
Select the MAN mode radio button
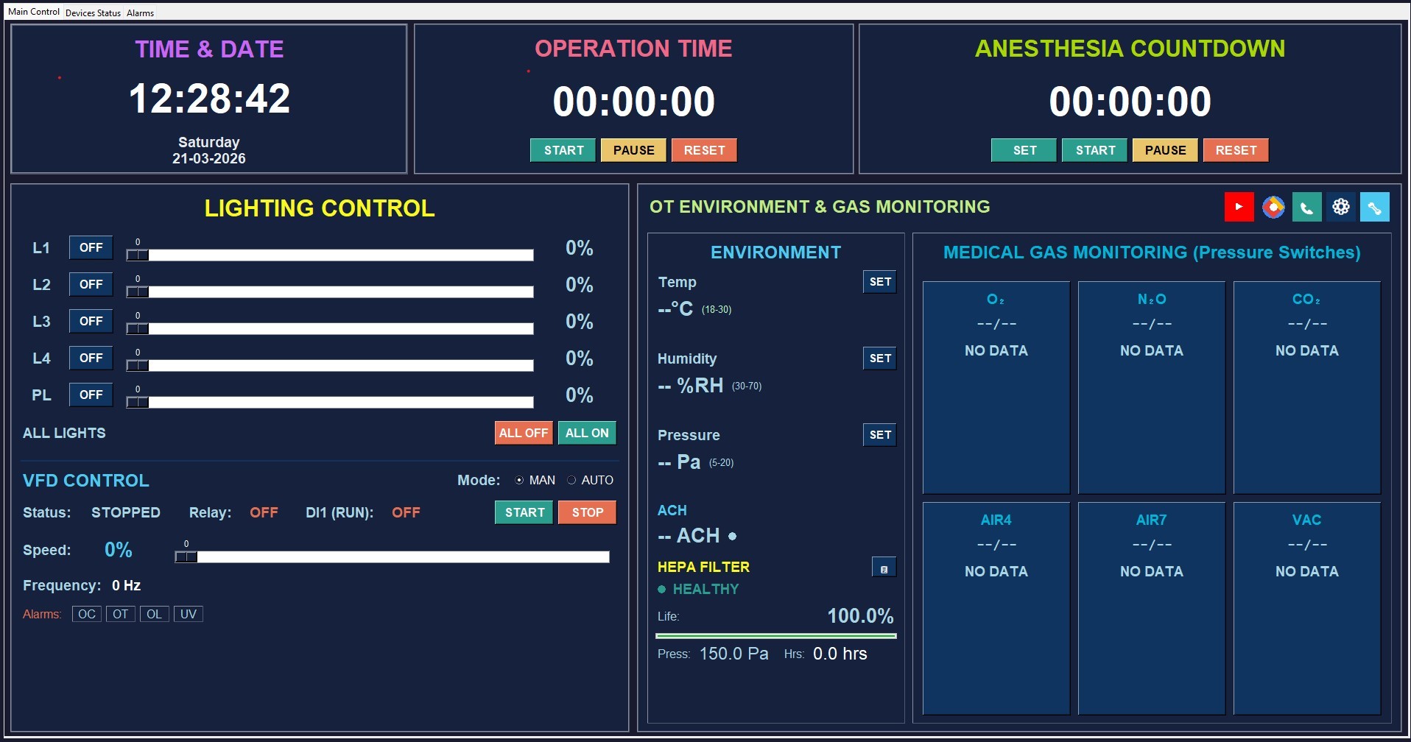click(x=519, y=481)
